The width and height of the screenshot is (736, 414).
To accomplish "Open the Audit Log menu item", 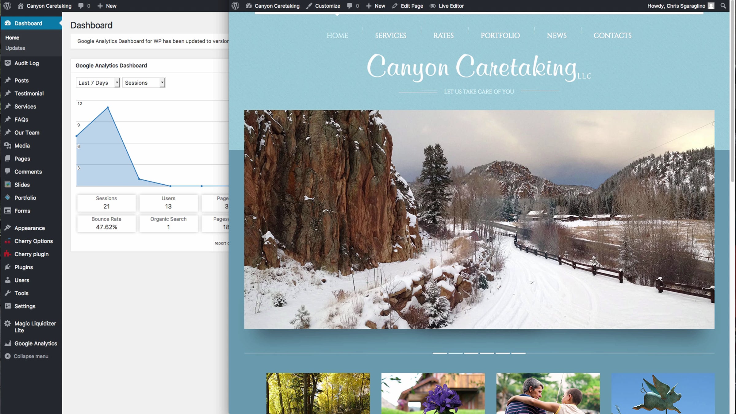I will (x=26, y=63).
